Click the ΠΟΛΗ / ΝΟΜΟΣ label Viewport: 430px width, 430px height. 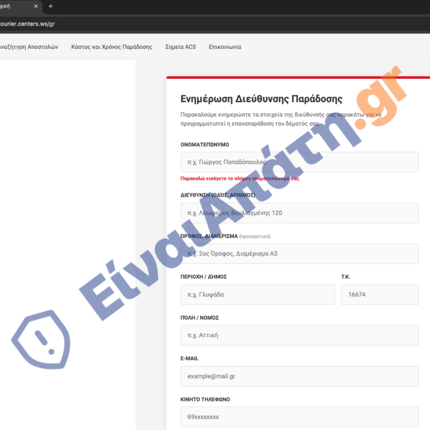click(199, 317)
